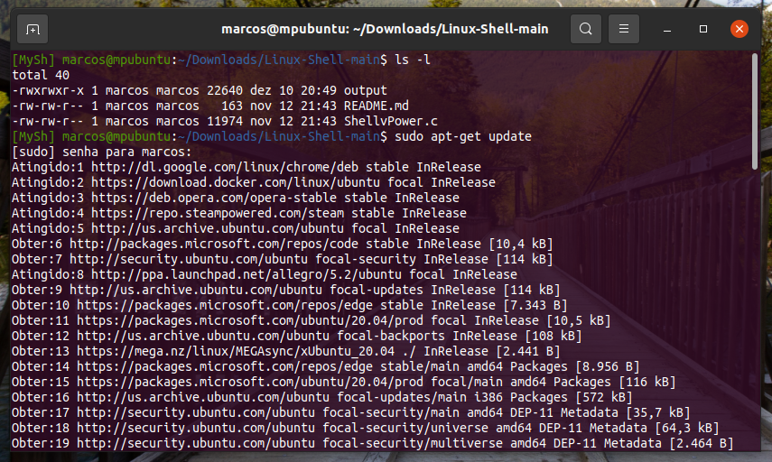772x462 pixels.
Task: Click the dl.google.com chrome URL
Action: click(225, 167)
